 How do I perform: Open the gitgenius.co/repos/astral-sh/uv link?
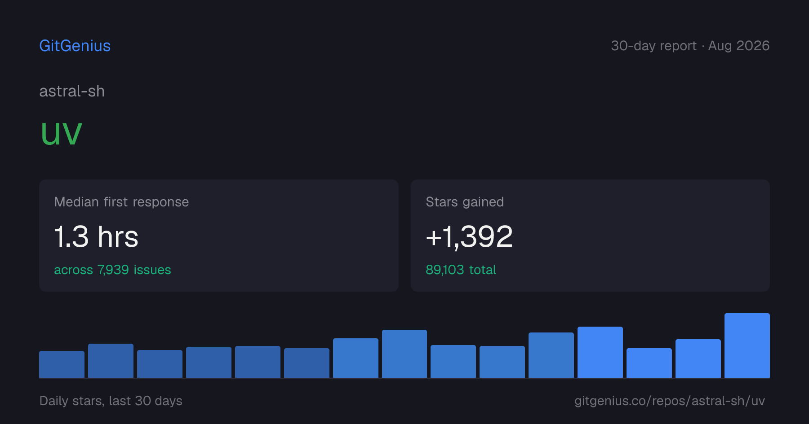coord(670,401)
